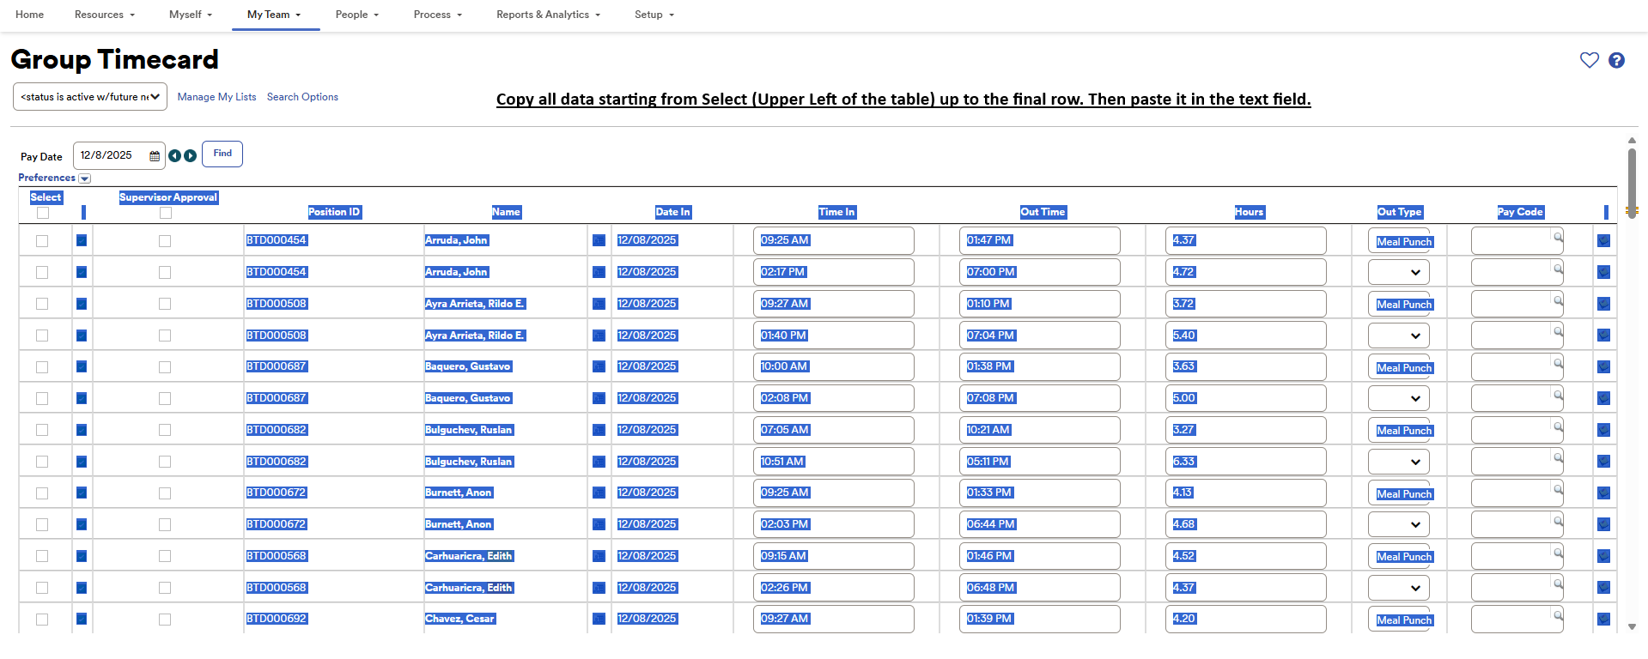
Task: Open Meal Punch dropdown in 01:47 PM row
Action: [x=1399, y=241]
